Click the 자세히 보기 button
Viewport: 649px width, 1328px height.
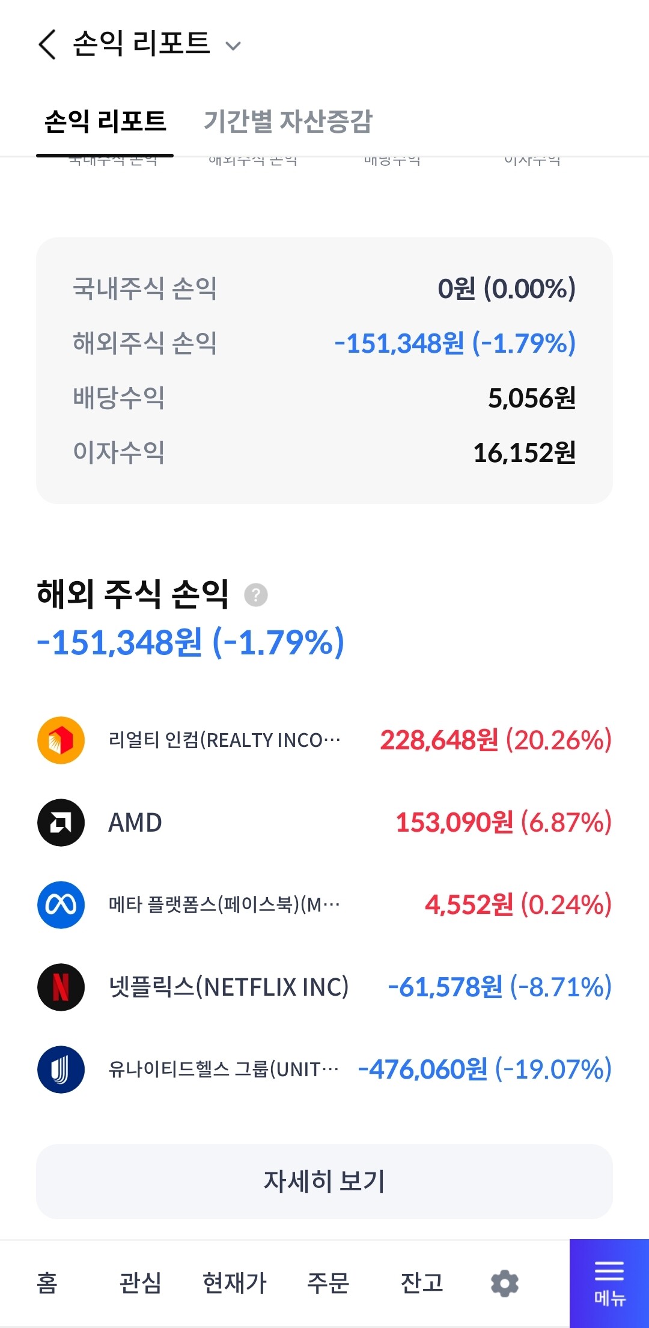point(324,1181)
